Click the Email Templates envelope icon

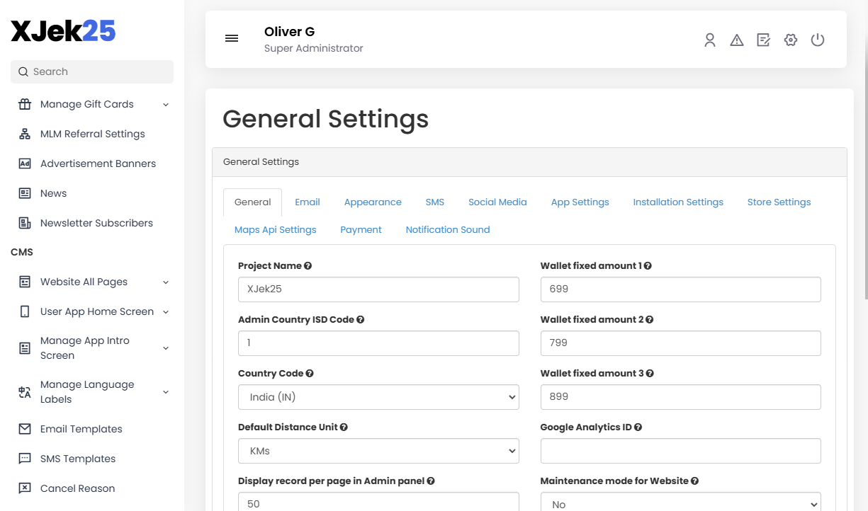[x=23, y=429]
